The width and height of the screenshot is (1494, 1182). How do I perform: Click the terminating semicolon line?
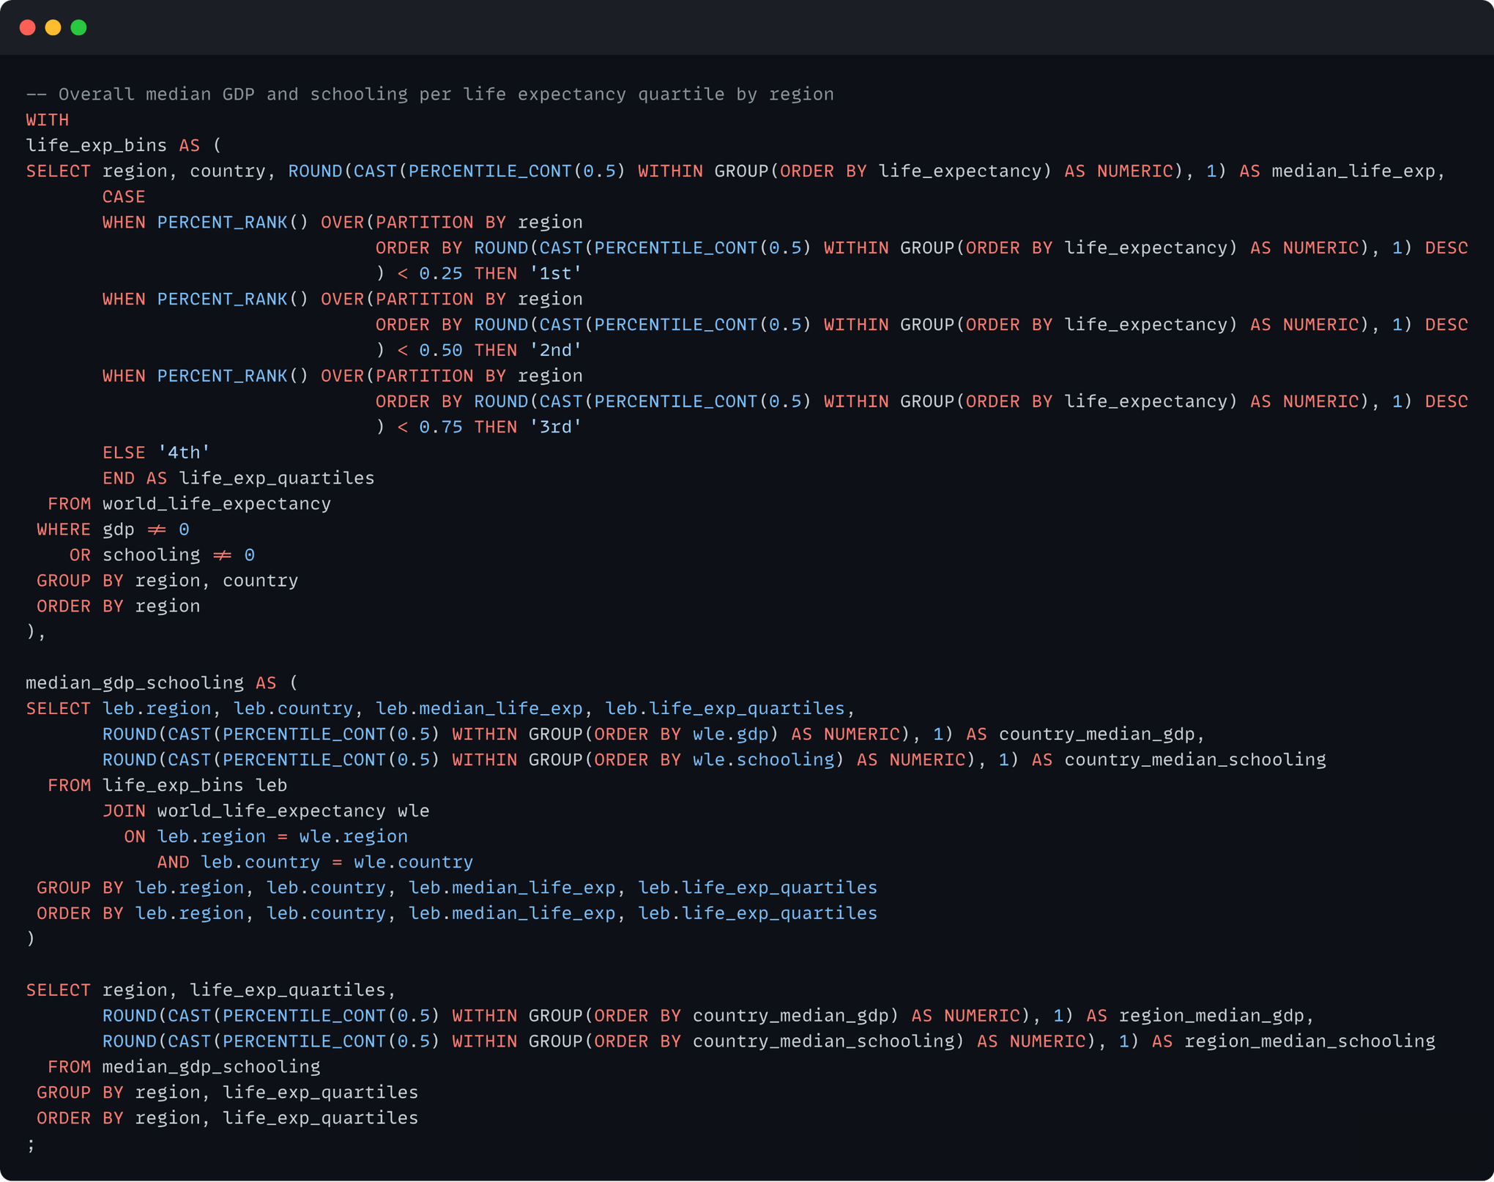(x=31, y=1145)
